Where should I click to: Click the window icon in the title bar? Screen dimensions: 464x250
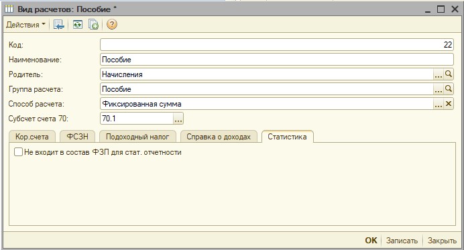click(x=9, y=9)
